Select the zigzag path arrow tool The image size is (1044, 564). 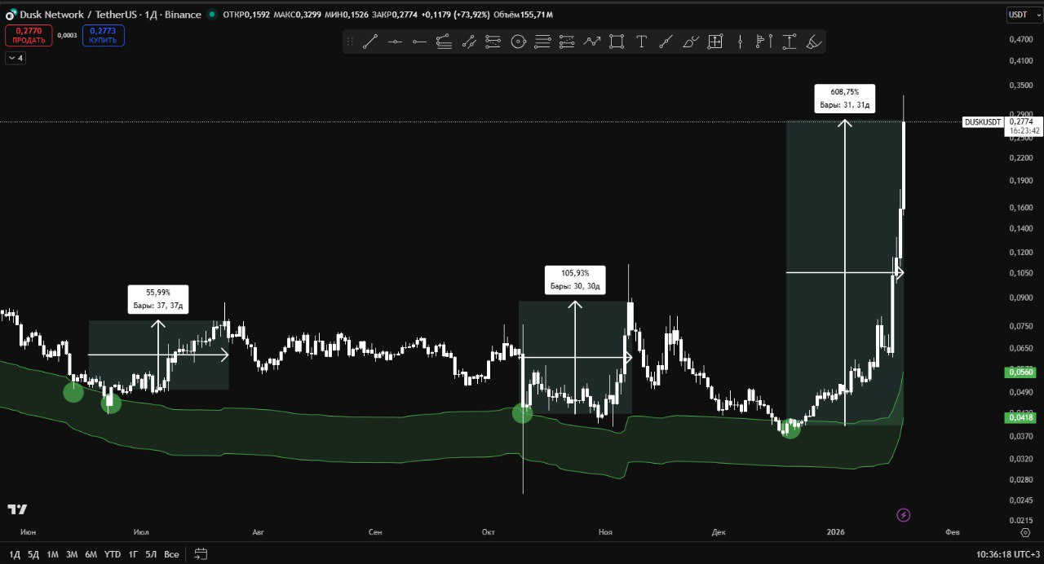point(592,42)
